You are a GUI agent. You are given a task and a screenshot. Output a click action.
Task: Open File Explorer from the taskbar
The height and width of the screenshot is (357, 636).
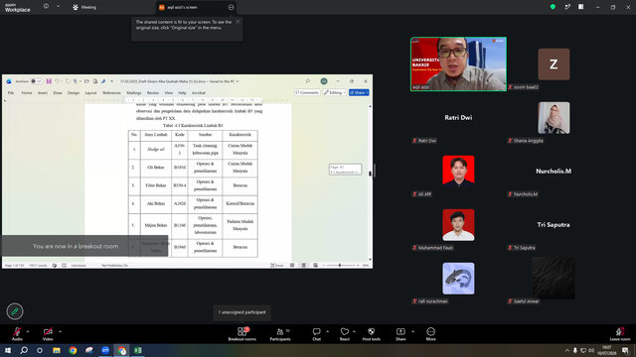57,350
